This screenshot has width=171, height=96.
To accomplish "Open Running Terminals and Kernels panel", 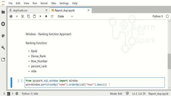I will click(x=3, y=24).
